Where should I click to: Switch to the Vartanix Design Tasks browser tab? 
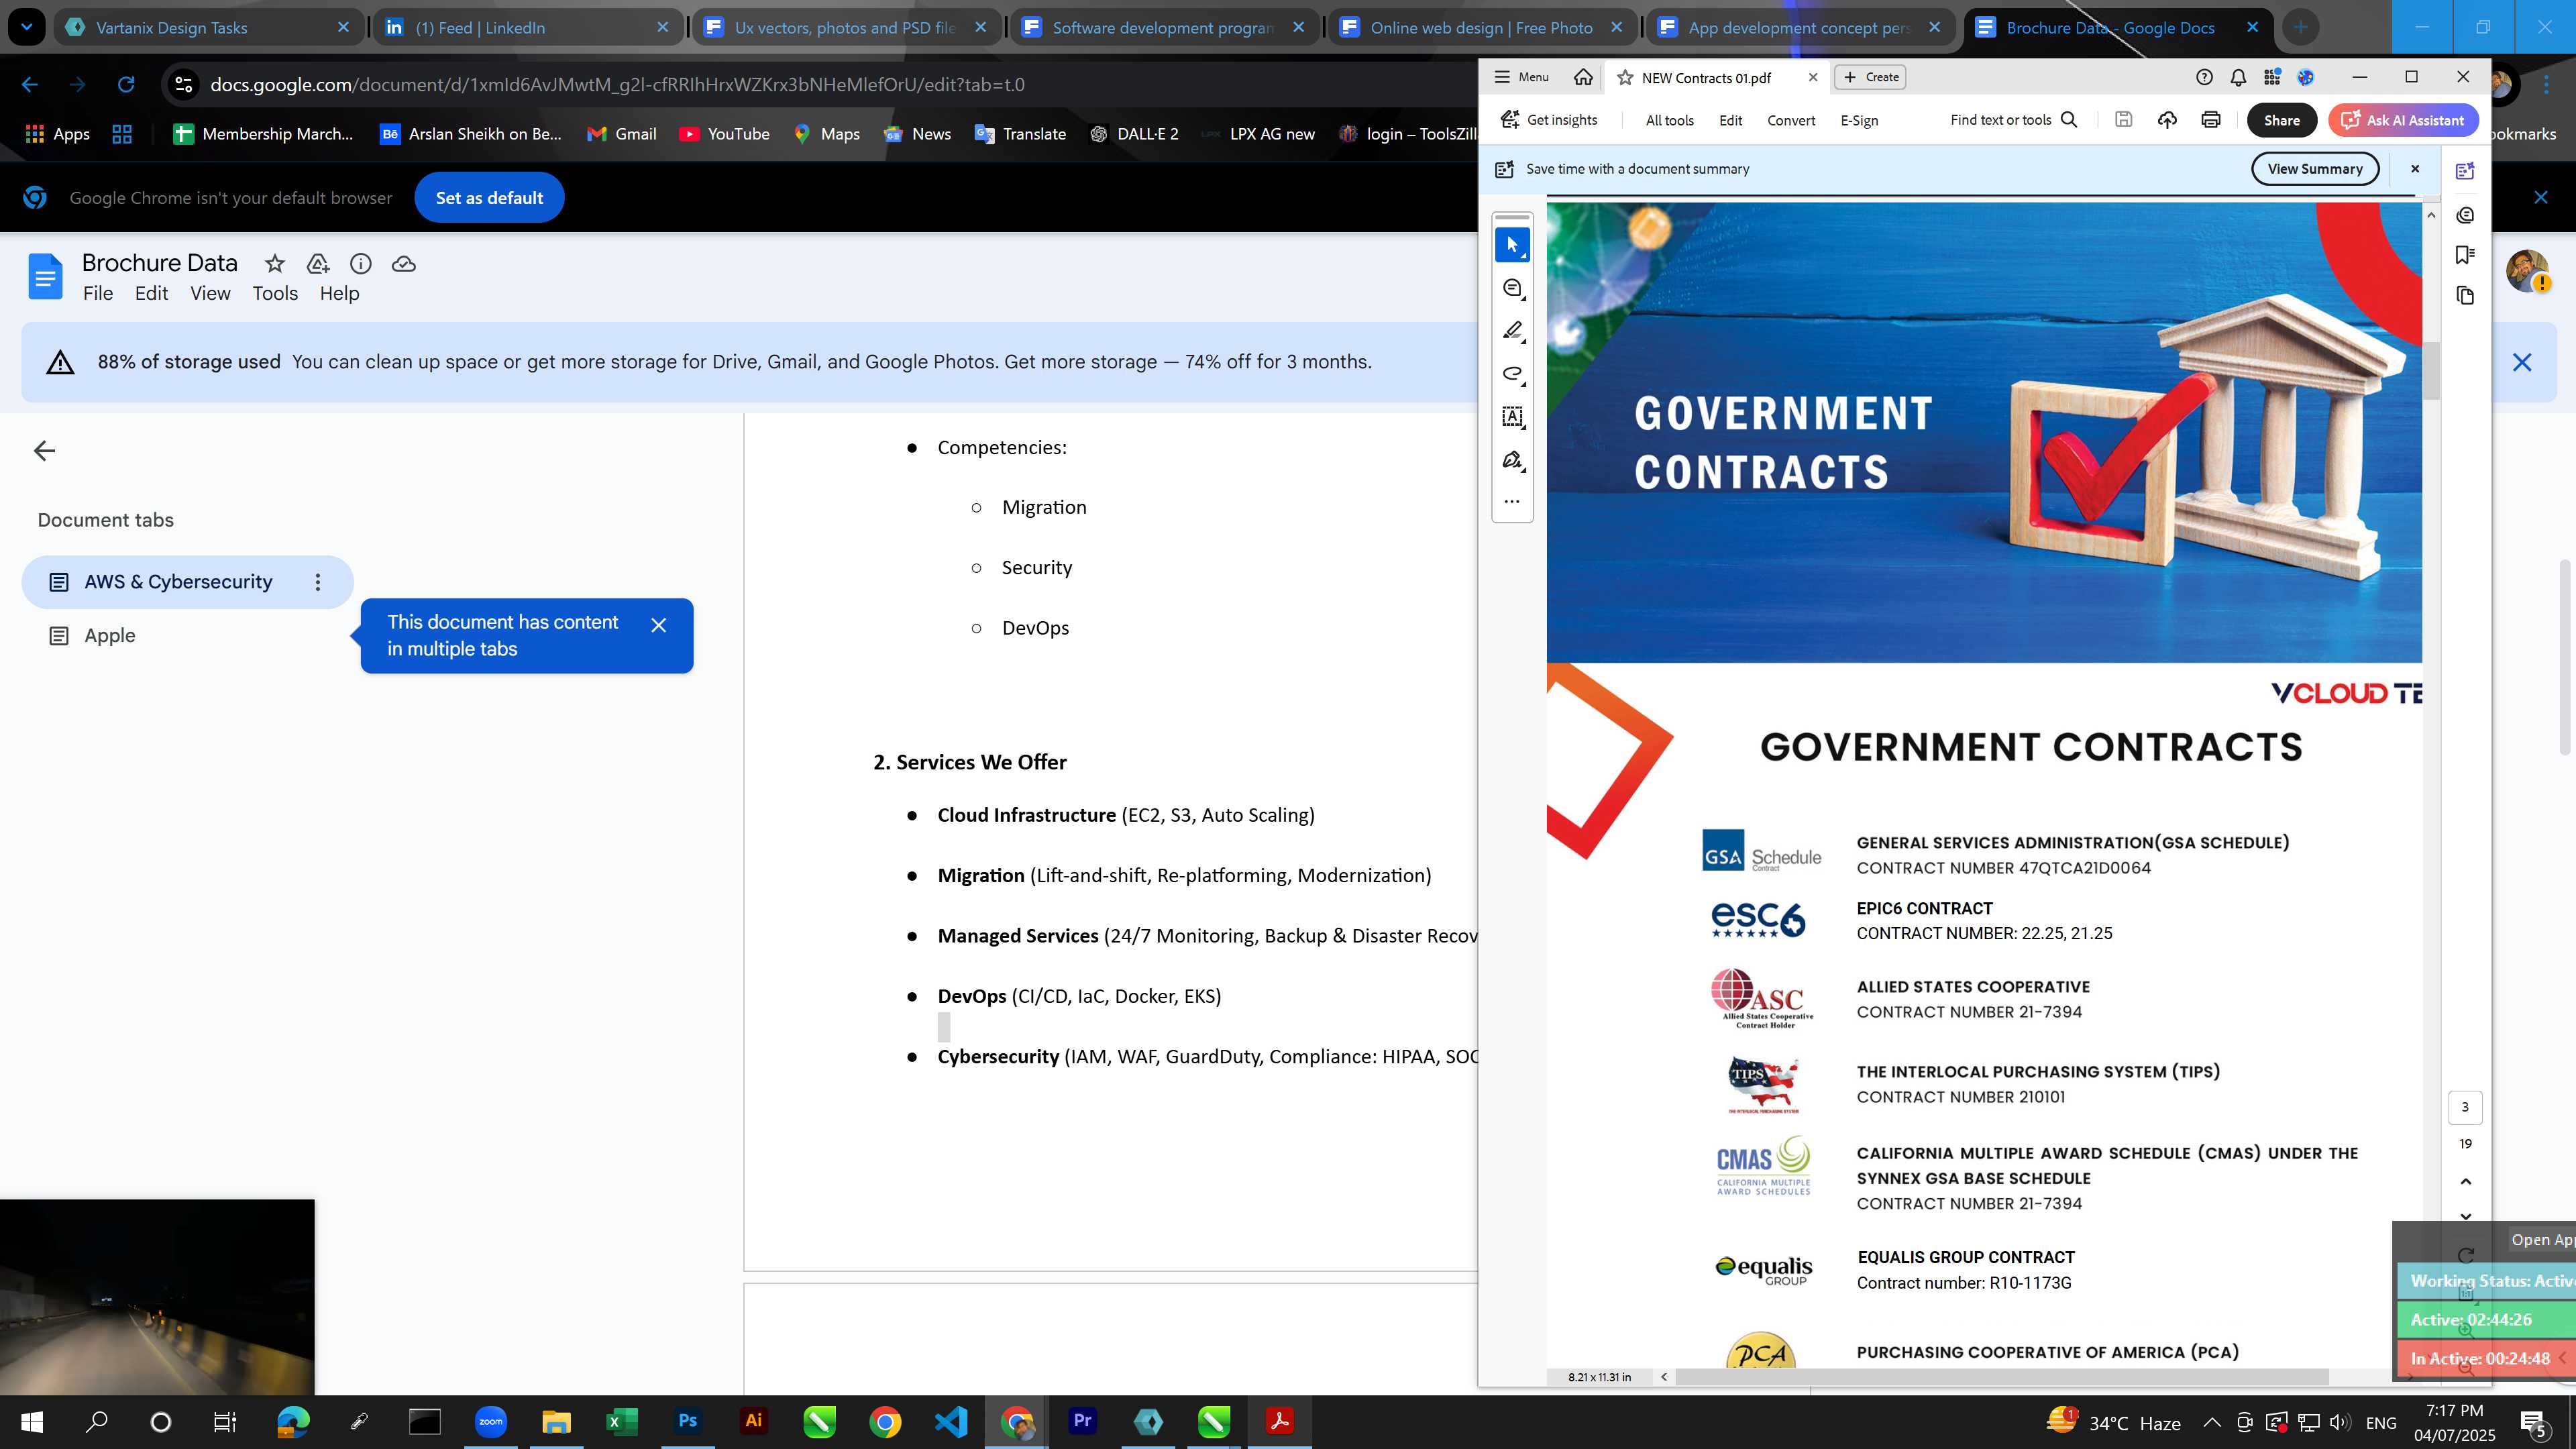pyautogui.click(x=208, y=27)
